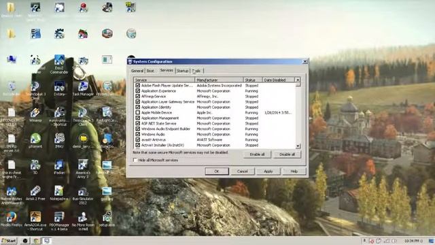The image size is (435, 245).
Task: Open IMVU desktop shortcut
Action: (59, 140)
